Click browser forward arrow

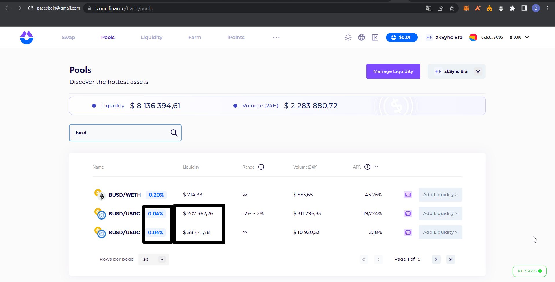pos(19,8)
